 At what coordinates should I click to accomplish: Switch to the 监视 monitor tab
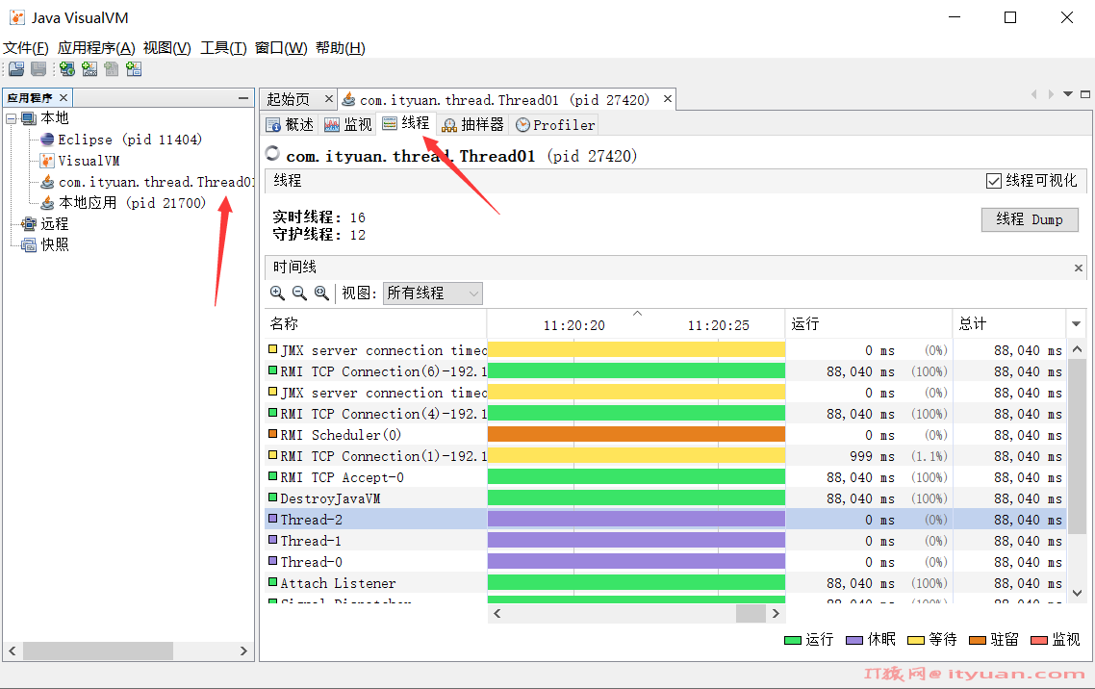coord(348,124)
